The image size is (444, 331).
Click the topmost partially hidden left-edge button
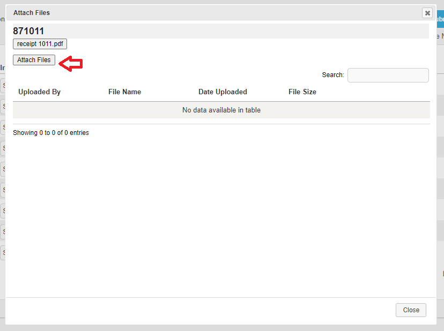[x=3, y=85]
